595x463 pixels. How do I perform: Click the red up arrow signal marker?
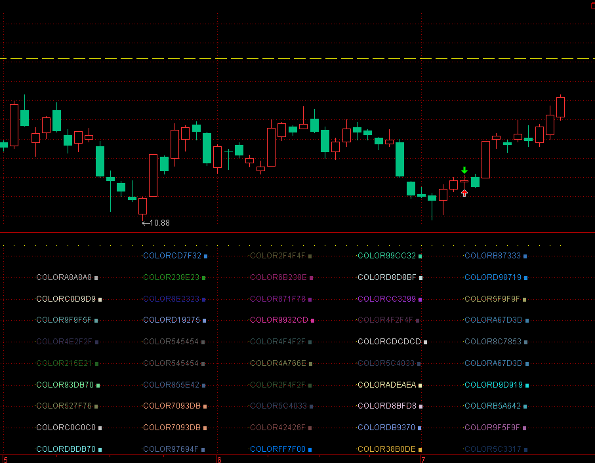tap(464, 193)
